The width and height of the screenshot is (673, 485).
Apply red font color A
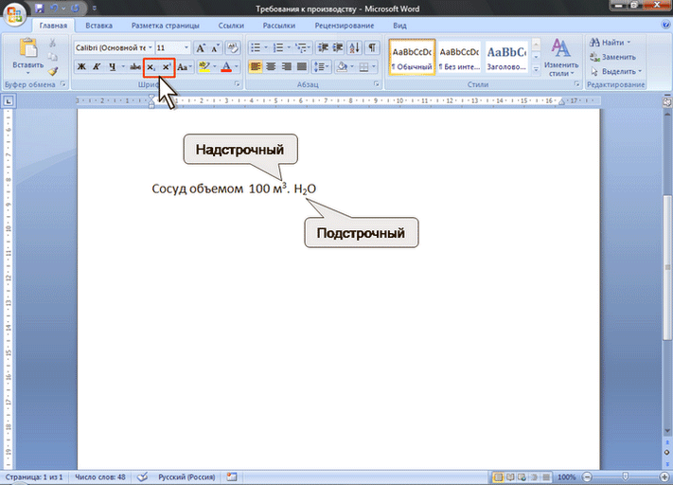pyautogui.click(x=226, y=67)
